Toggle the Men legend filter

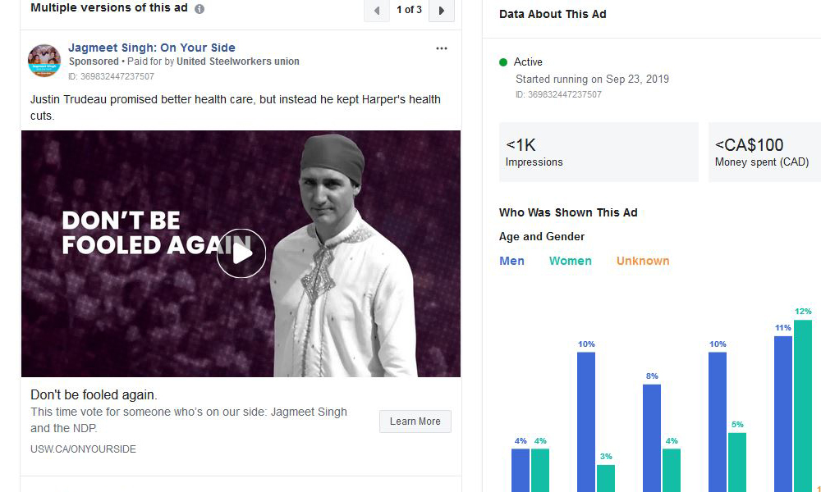(x=511, y=261)
